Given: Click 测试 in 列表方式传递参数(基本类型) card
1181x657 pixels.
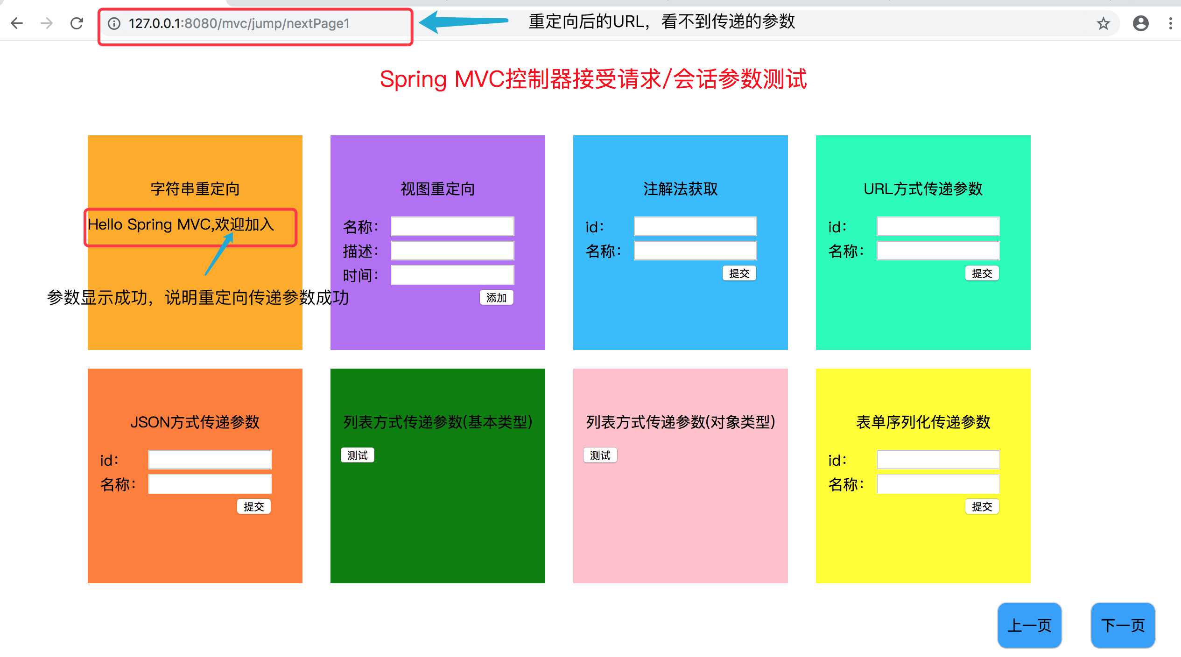Looking at the screenshot, I should [357, 455].
